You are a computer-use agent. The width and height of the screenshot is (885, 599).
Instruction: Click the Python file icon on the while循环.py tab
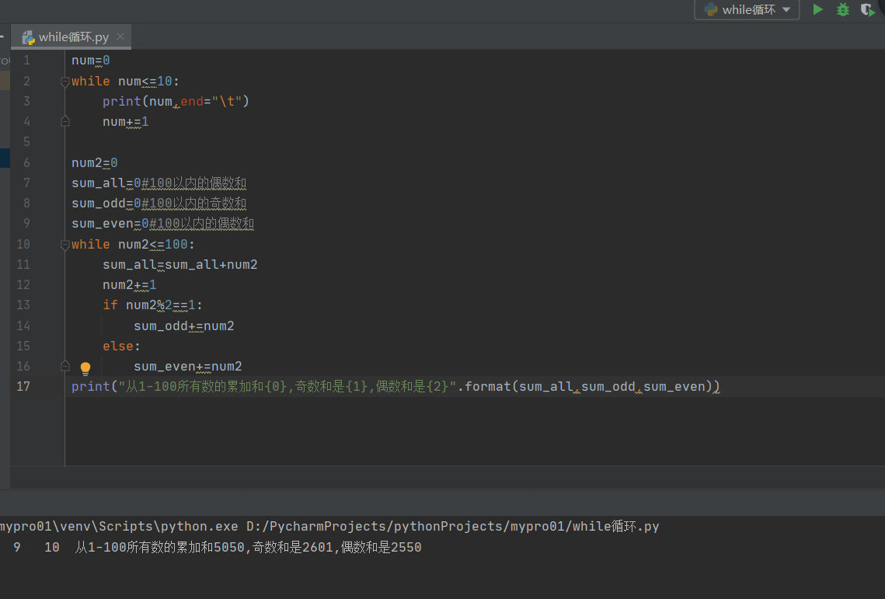[28, 37]
